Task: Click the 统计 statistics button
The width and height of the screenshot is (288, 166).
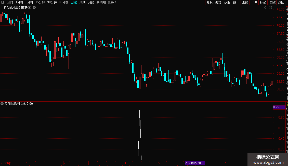Action: tap(236, 2)
